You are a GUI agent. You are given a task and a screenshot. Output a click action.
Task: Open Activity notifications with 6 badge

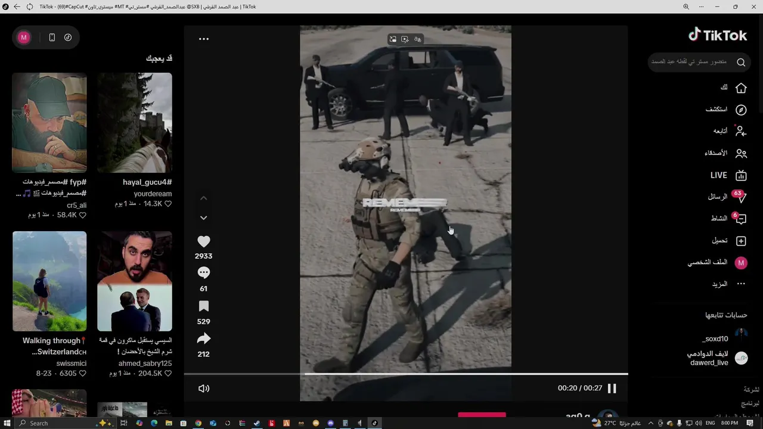click(x=740, y=218)
